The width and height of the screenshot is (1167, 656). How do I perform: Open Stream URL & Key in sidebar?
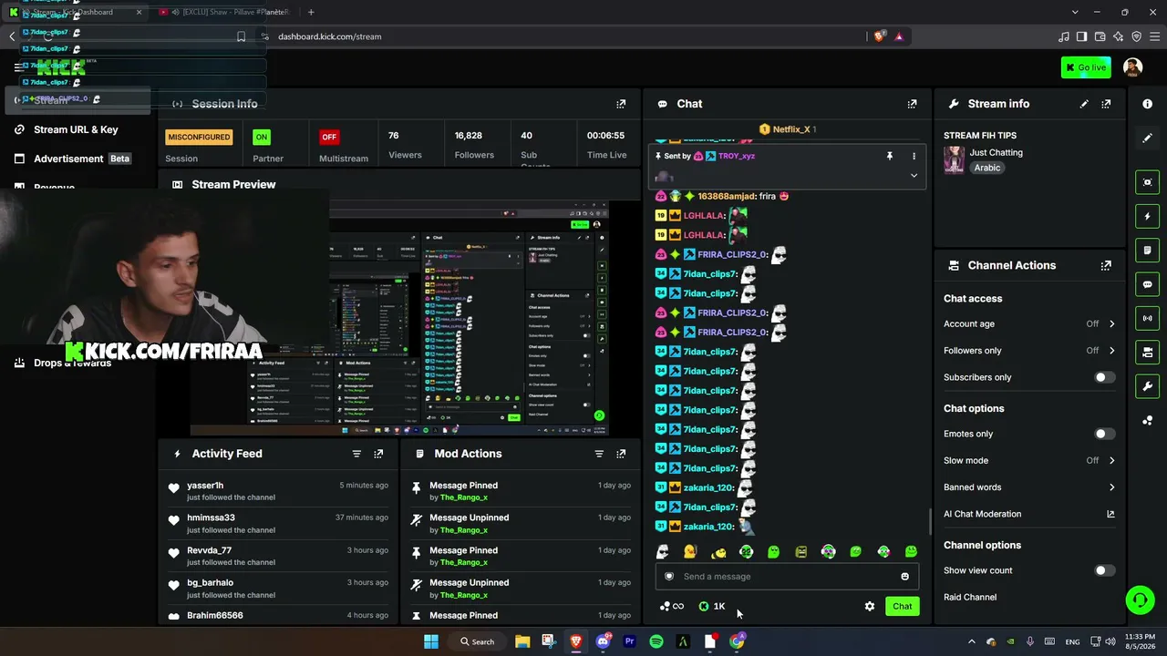coord(76,129)
